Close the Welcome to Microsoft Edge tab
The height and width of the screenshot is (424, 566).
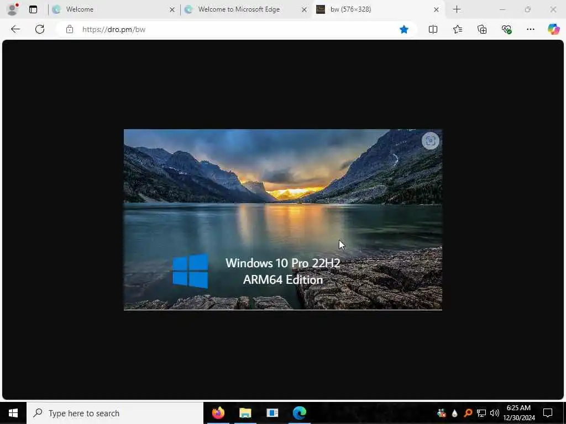[x=305, y=10]
